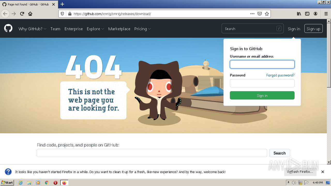Open Windows Explorer folder in taskbar
This screenshot has width=331, height=186.
(x=29, y=183)
